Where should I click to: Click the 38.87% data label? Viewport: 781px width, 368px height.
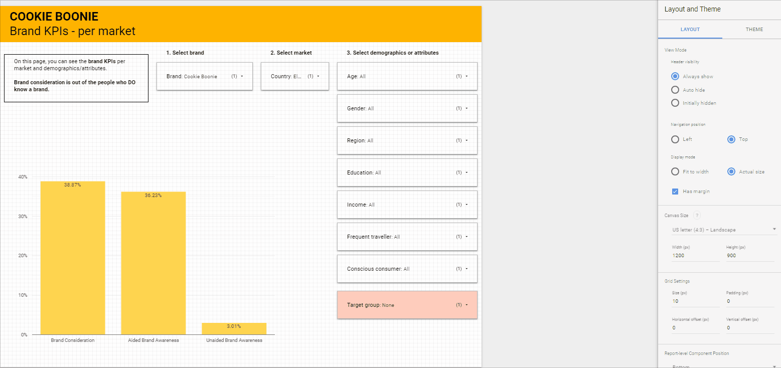[x=72, y=185]
